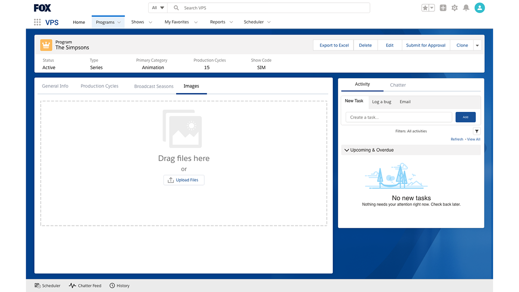Open the Clone dropdown arrow

pos(477,45)
